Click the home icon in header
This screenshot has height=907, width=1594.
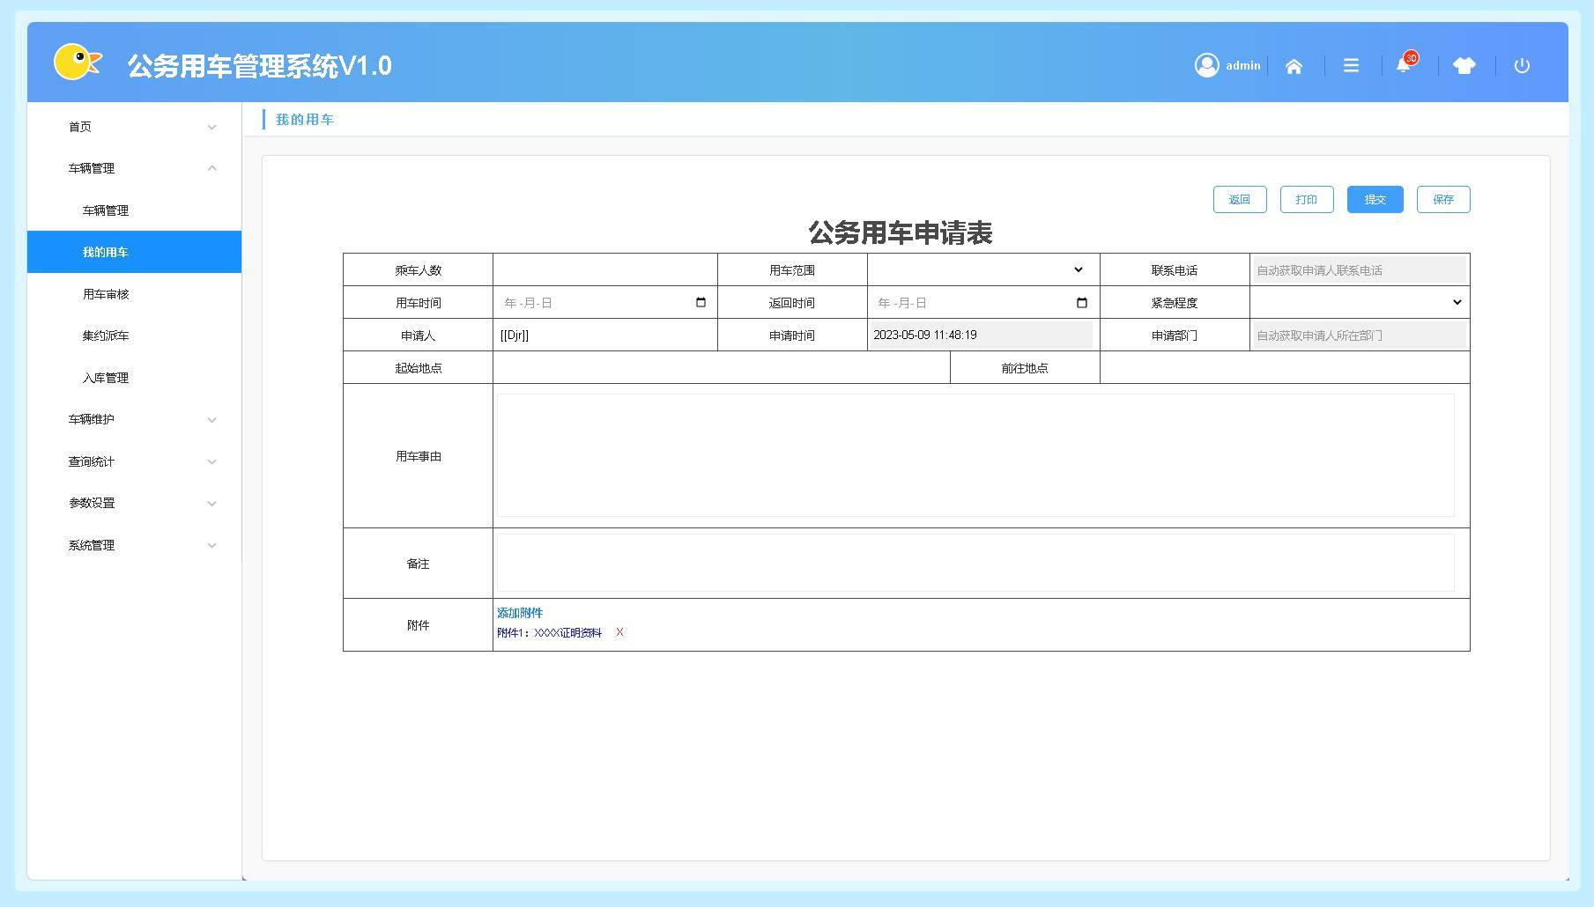[x=1294, y=66]
